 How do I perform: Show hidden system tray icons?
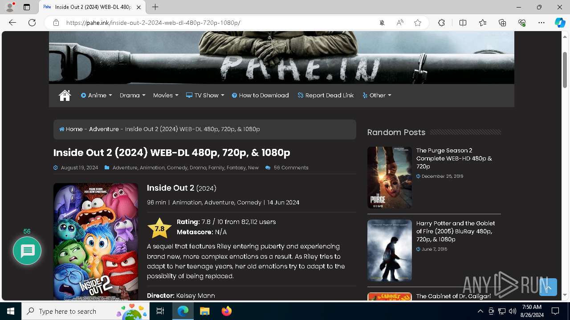[x=480, y=311]
